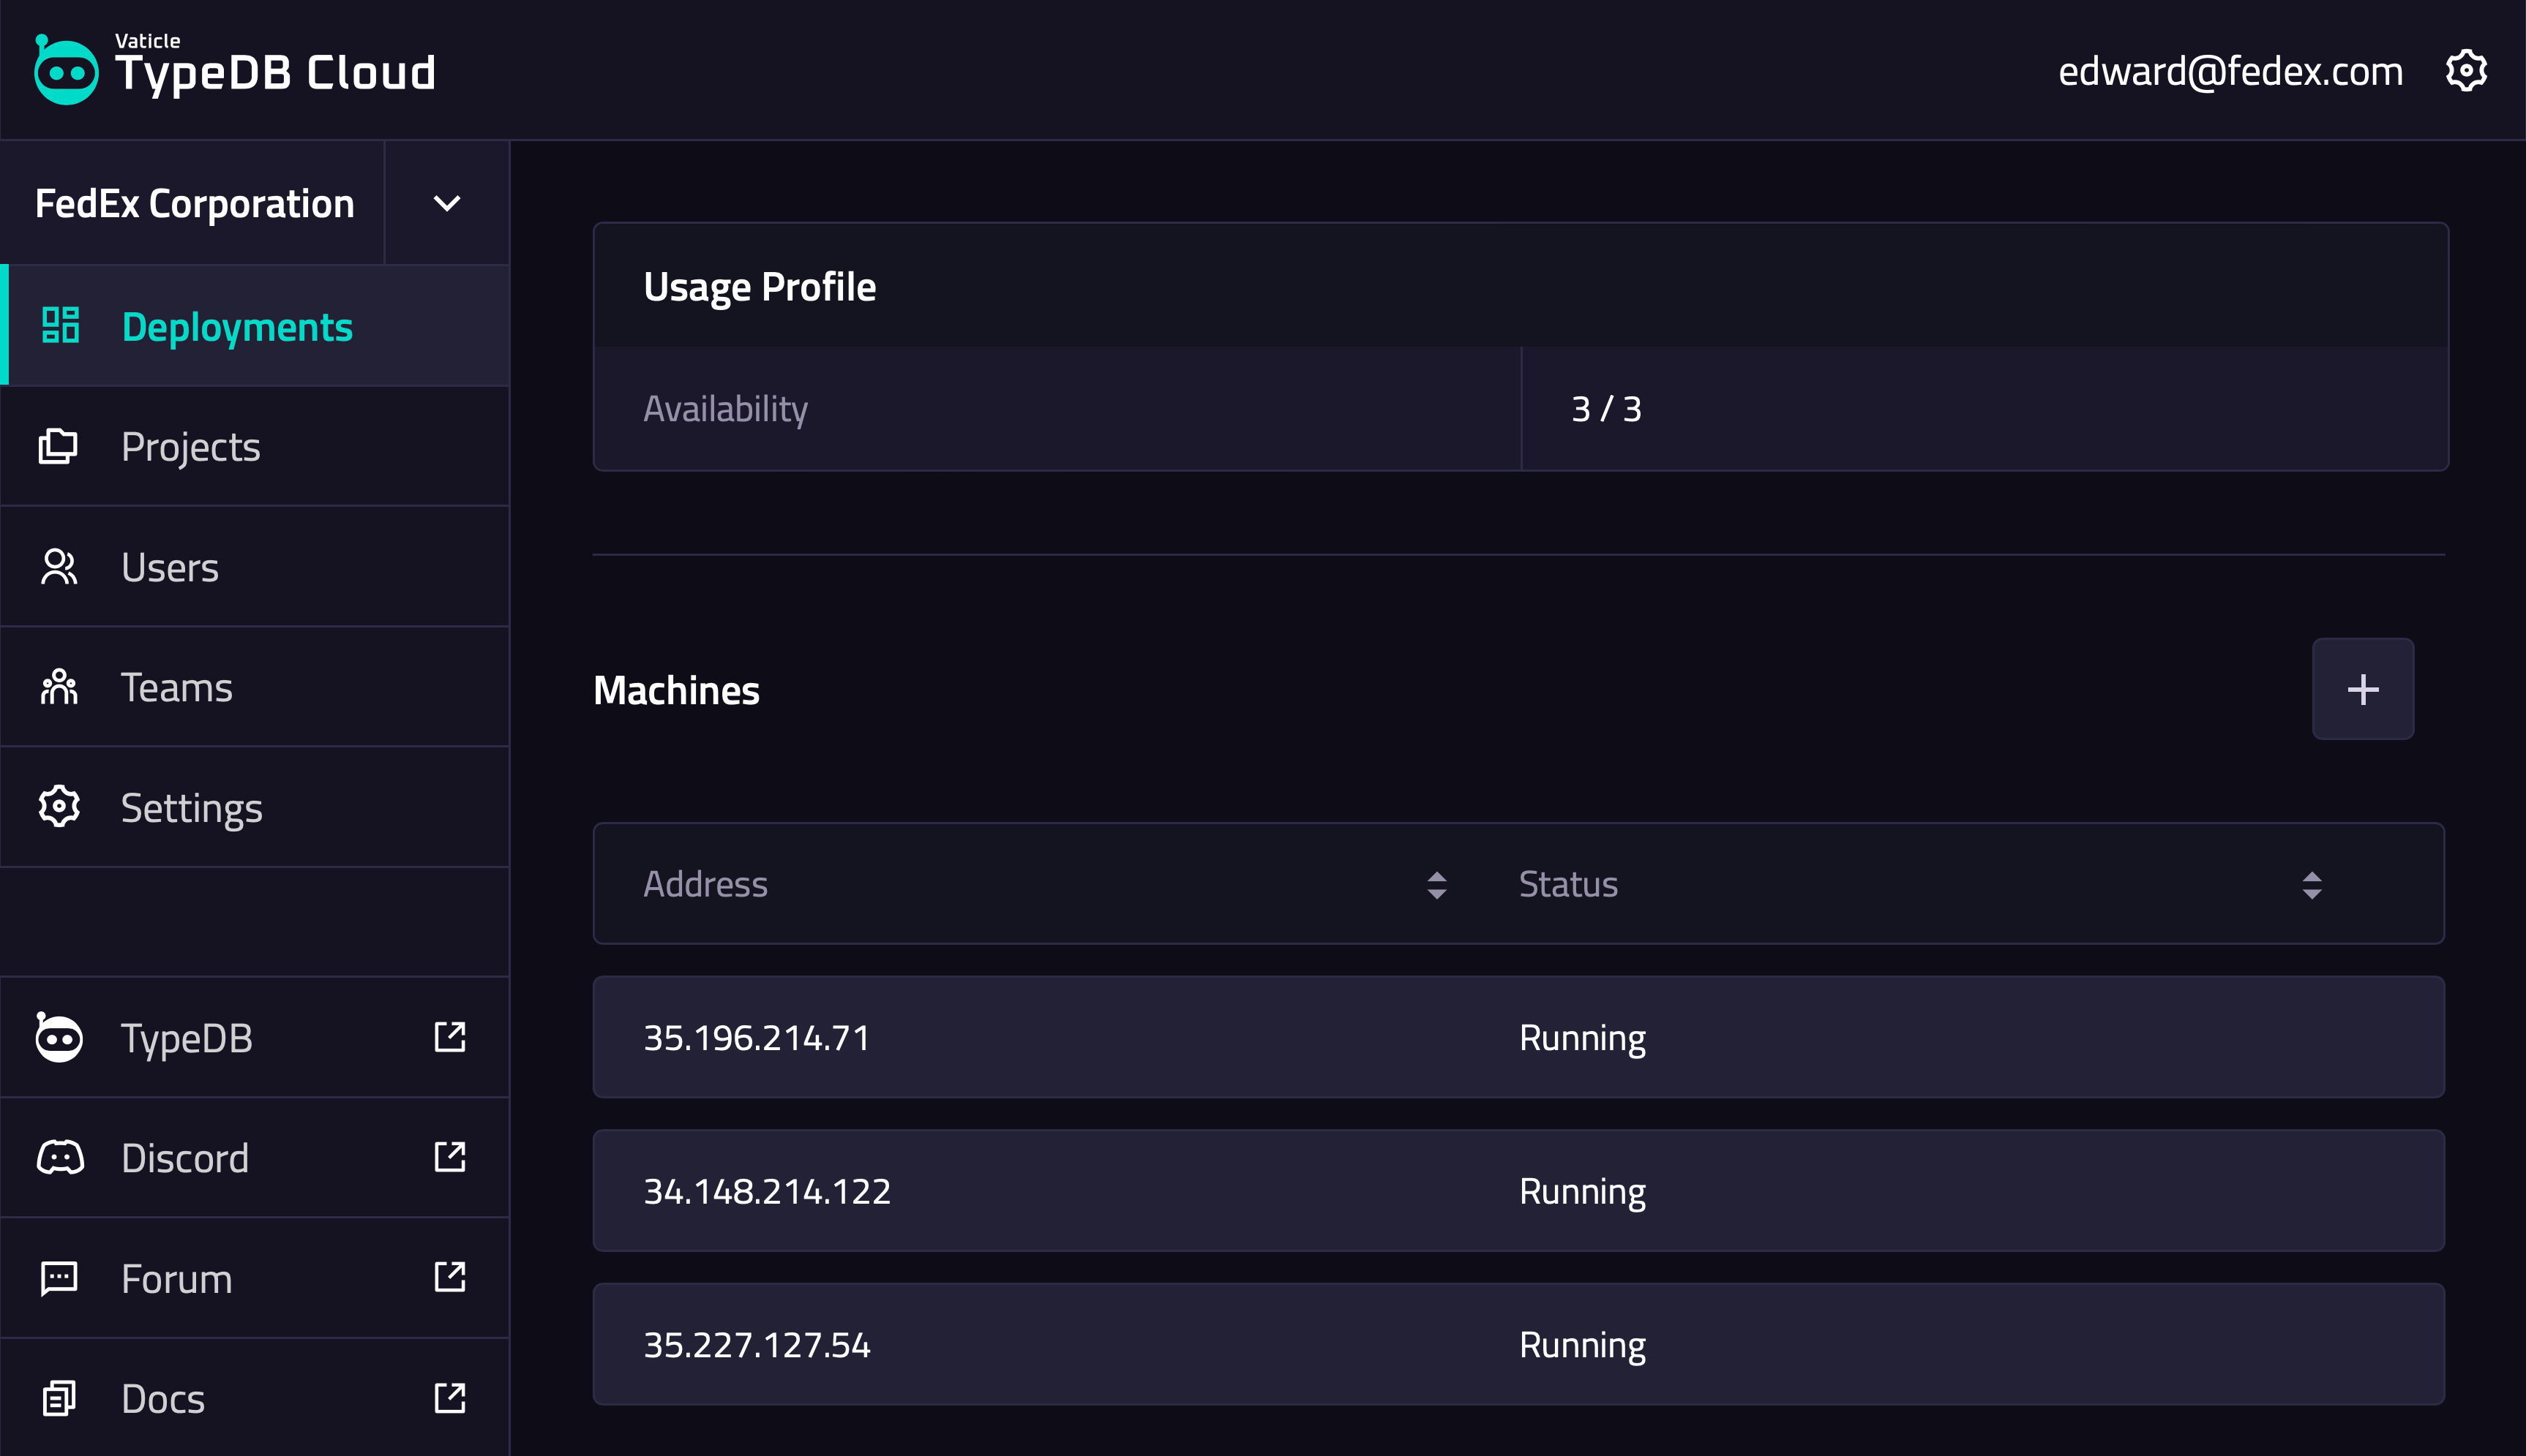2526x1456 pixels.
Task: Click the edward@fedex.com account label
Action: [x=2230, y=71]
